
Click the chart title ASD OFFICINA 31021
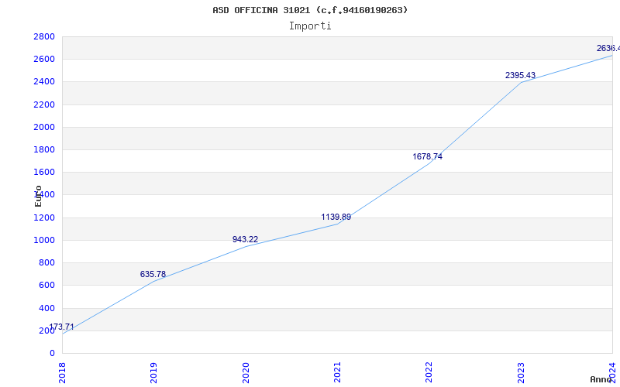point(310,10)
